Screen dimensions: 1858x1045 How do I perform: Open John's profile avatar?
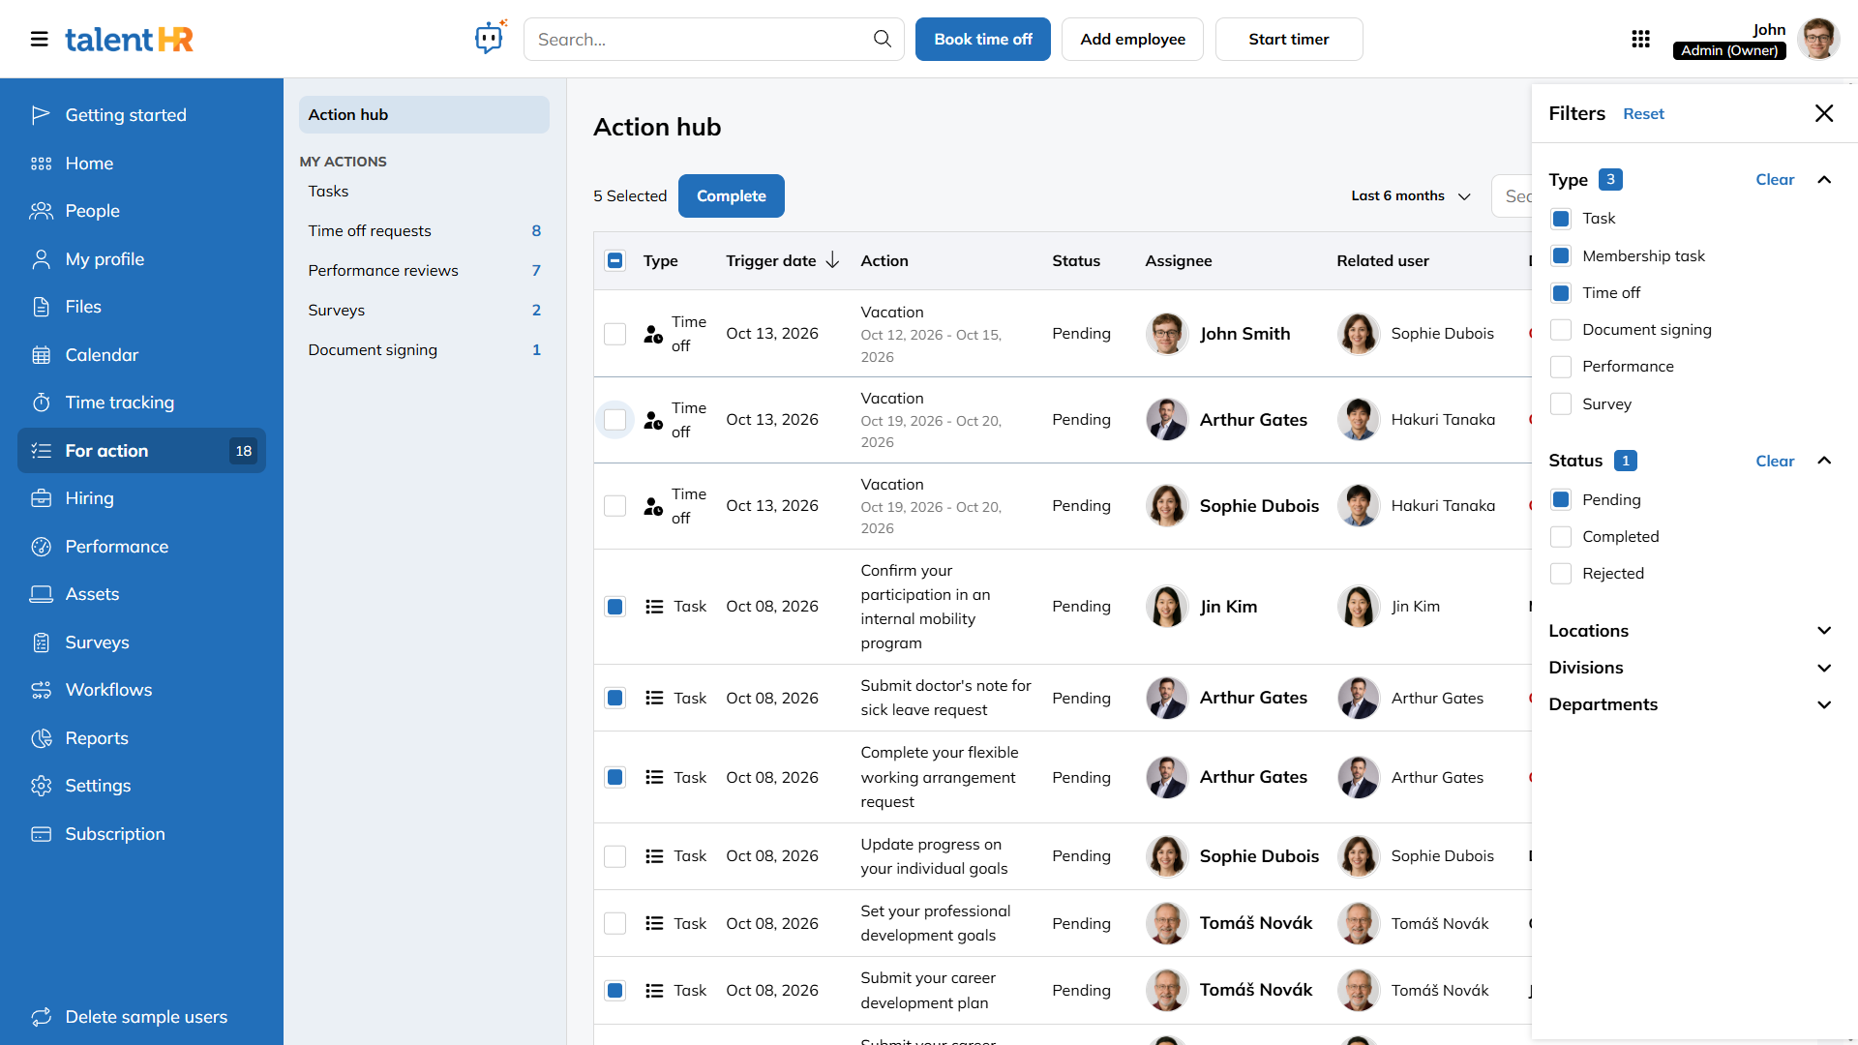(1818, 39)
